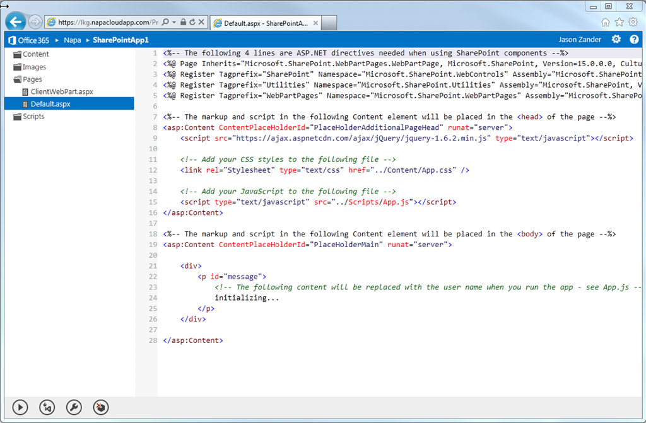Open project in Visual Studio icon
Screen dimensions: 646x423
tap(47, 407)
